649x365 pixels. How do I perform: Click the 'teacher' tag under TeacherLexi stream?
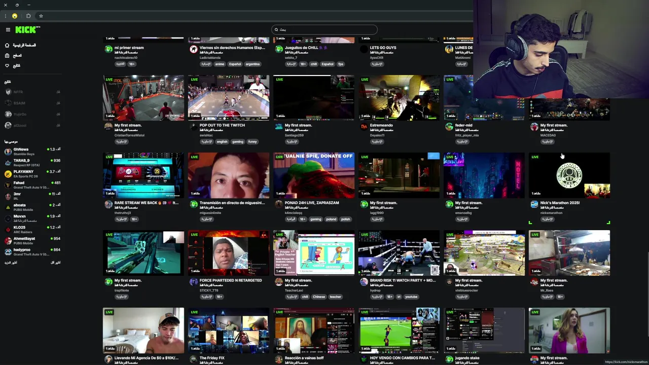336,297
